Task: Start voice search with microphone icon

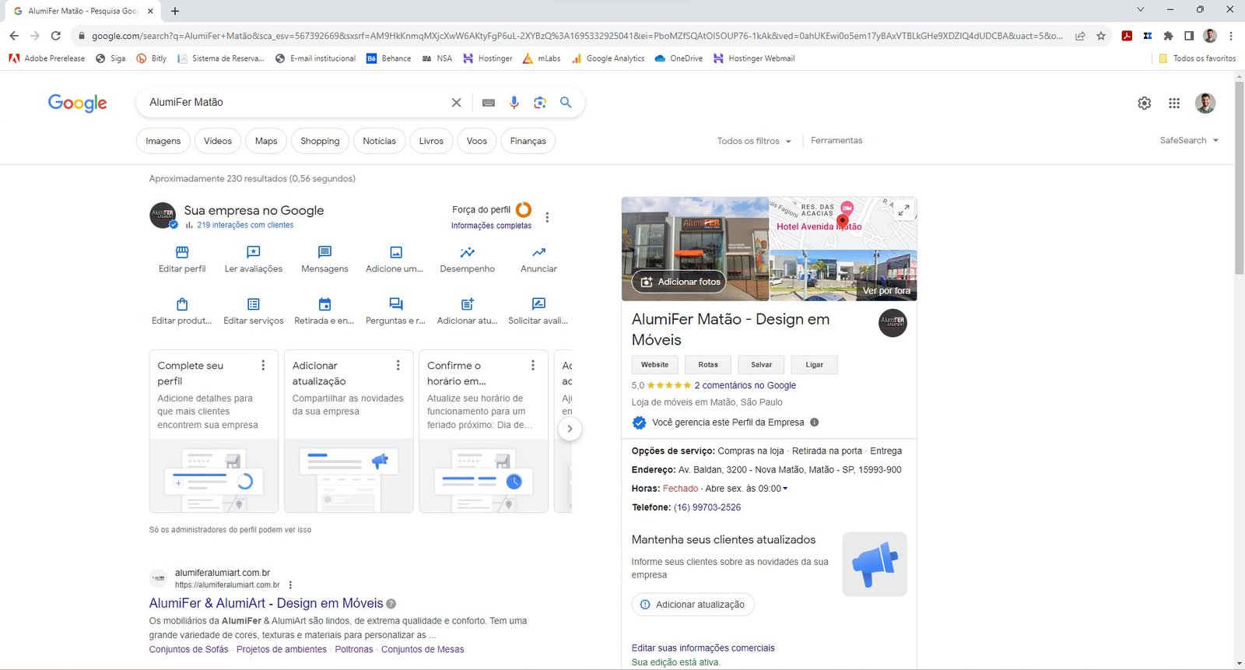Action: pyautogui.click(x=514, y=103)
